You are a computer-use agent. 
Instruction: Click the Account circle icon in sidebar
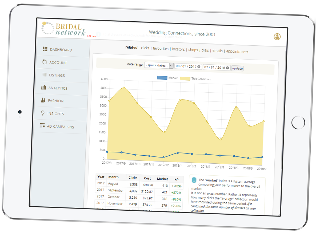[45, 62]
